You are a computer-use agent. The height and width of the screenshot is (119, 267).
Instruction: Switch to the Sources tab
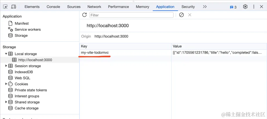(x=74, y=7)
